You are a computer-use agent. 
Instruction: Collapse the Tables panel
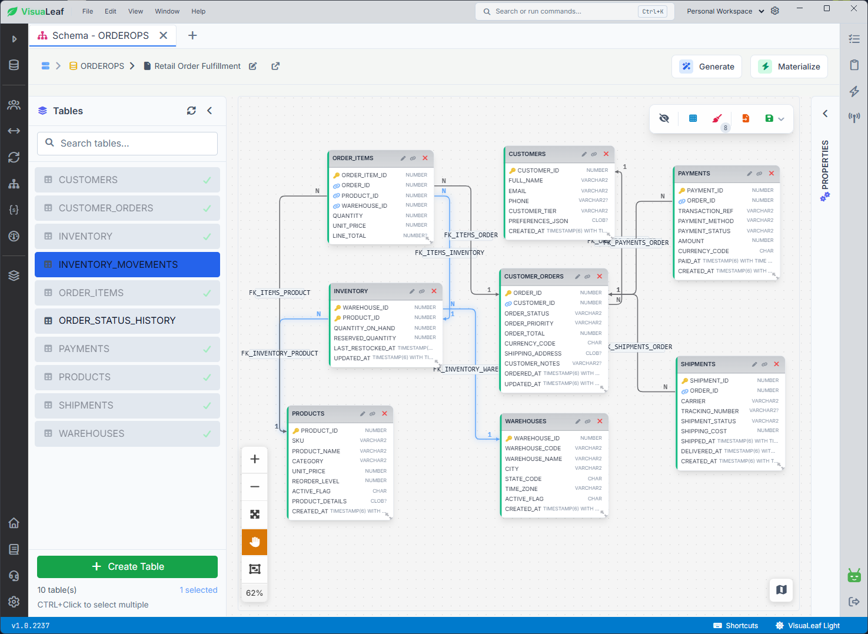(x=209, y=111)
